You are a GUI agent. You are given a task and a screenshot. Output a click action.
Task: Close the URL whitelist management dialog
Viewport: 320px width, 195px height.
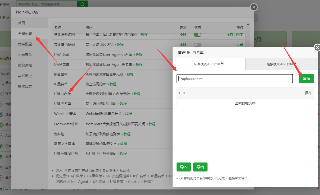tap(317, 48)
